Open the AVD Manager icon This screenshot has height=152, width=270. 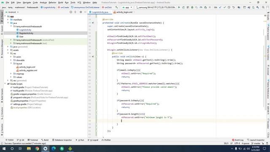(x=253, y=8)
